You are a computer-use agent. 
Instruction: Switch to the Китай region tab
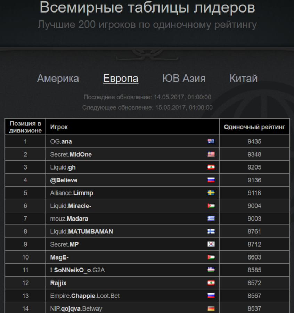pos(244,78)
